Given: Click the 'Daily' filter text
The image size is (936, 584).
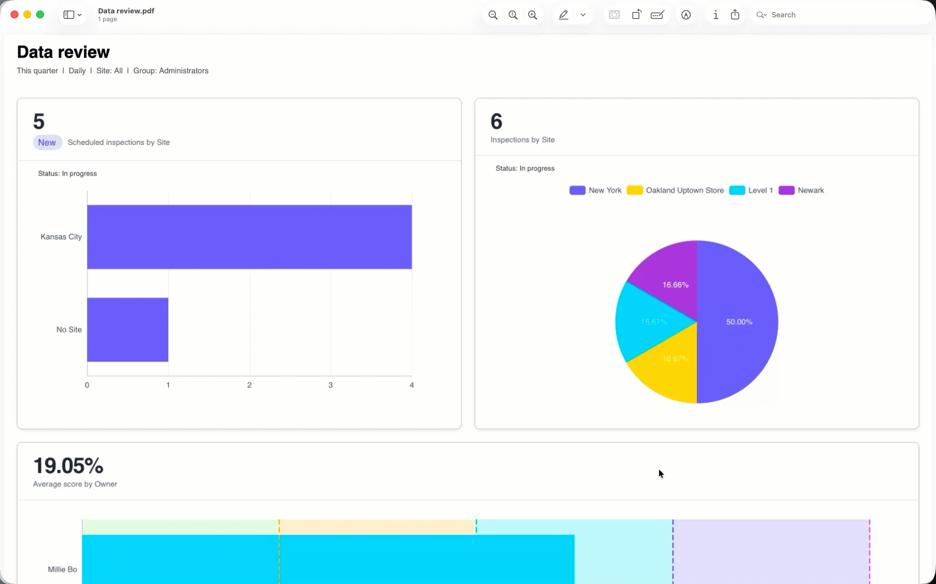Looking at the screenshot, I should tap(77, 71).
